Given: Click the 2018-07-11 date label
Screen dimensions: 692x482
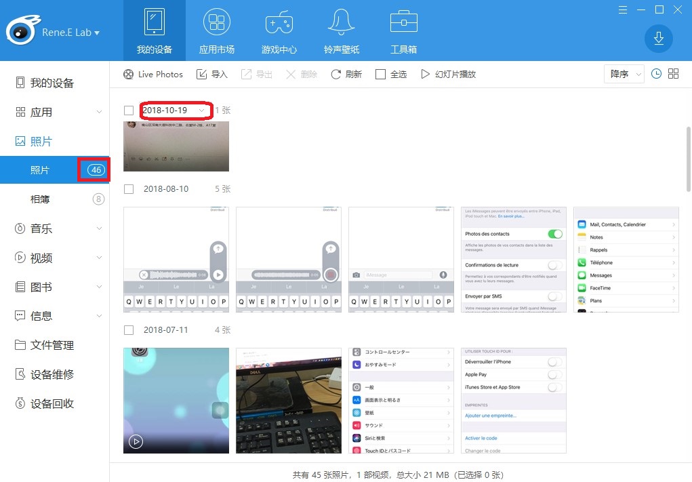Looking at the screenshot, I should (x=166, y=329).
